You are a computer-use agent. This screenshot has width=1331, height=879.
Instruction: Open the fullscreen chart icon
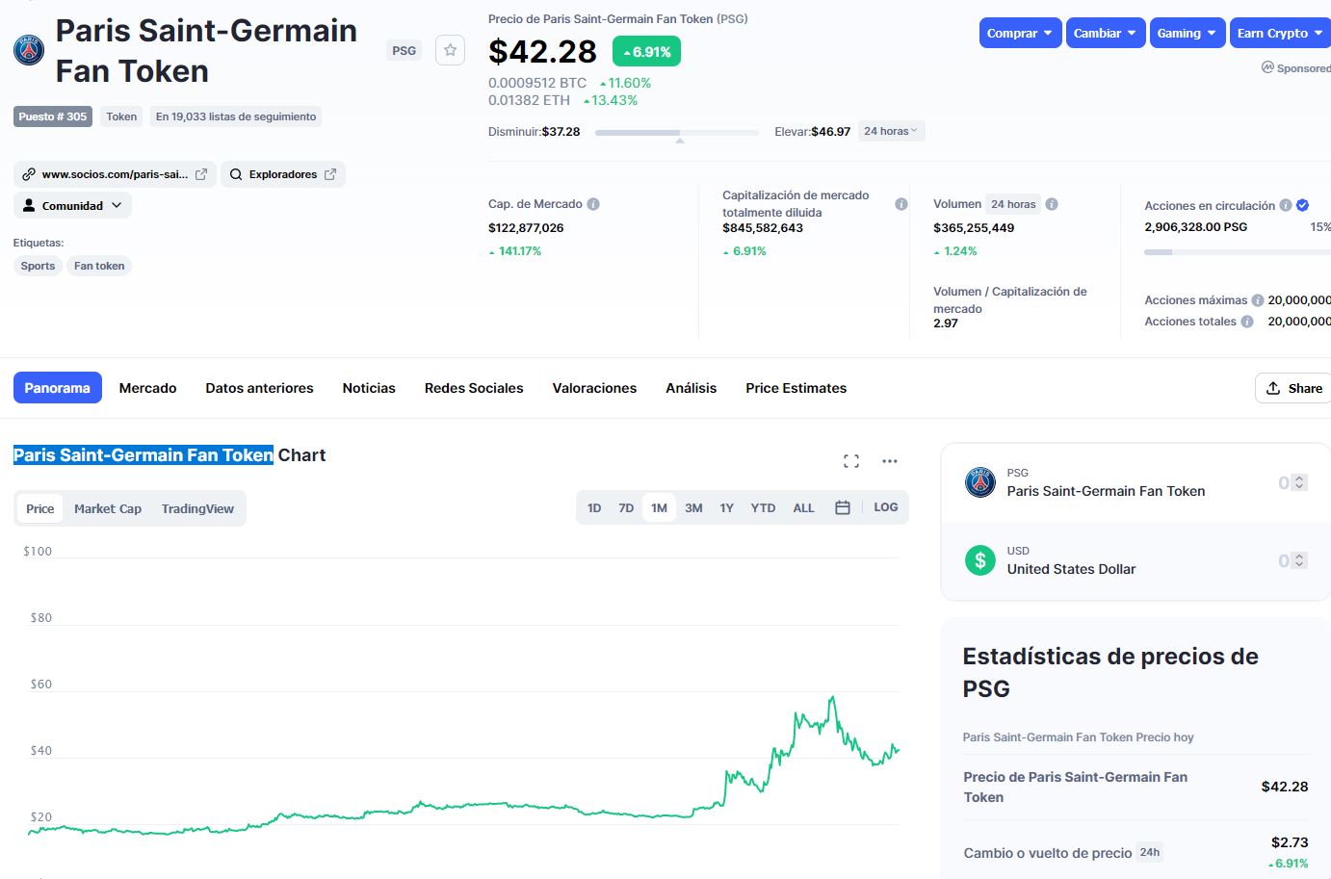(851, 461)
